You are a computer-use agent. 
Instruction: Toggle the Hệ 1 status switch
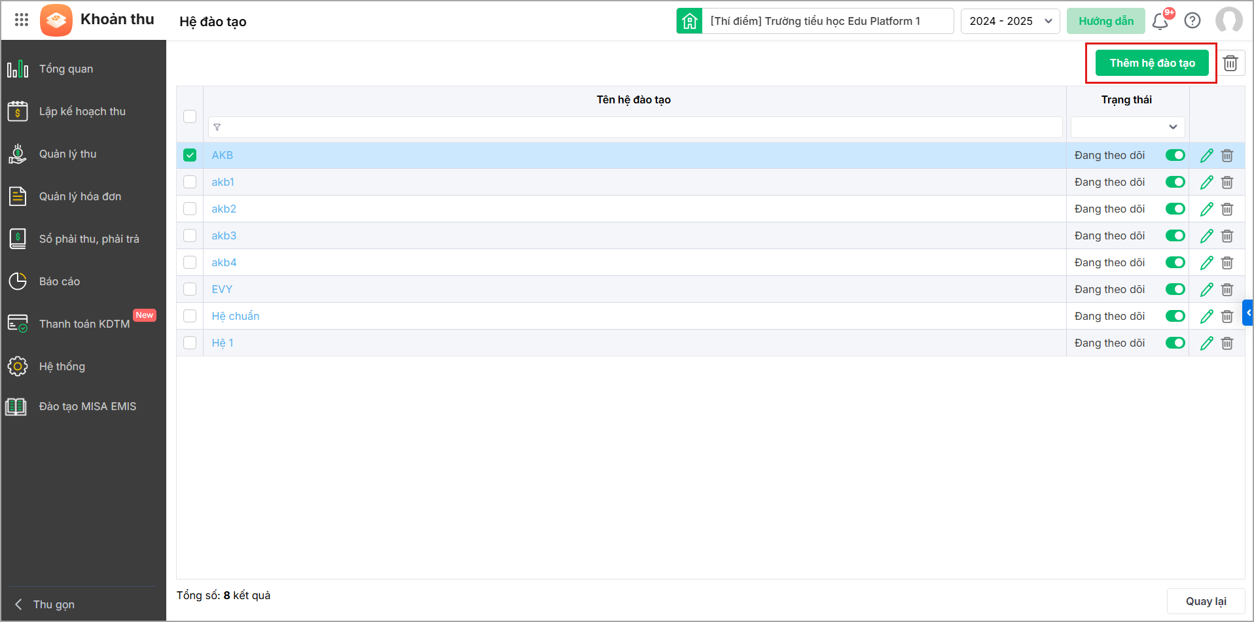(x=1175, y=343)
